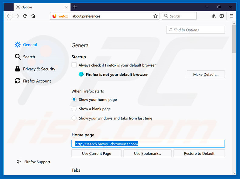The image size is (240, 179).
Task: Open the General settings category
Action: [x=26, y=45]
